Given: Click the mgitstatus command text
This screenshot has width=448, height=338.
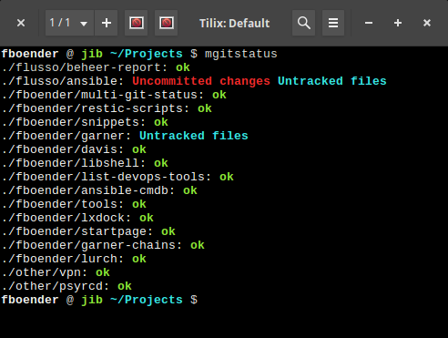Looking at the screenshot, I should click(241, 54).
